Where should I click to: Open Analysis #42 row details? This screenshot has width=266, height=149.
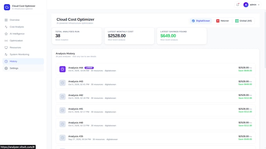(156, 97)
